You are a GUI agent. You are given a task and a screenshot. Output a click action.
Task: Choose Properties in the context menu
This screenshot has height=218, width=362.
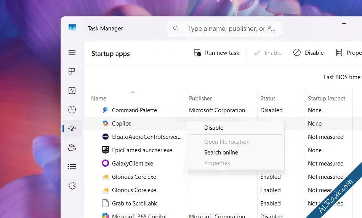click(236, 163)
